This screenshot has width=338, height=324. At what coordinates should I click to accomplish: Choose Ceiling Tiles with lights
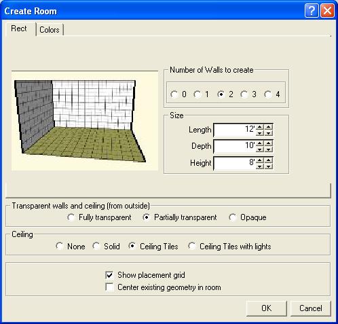click(192, 246)
